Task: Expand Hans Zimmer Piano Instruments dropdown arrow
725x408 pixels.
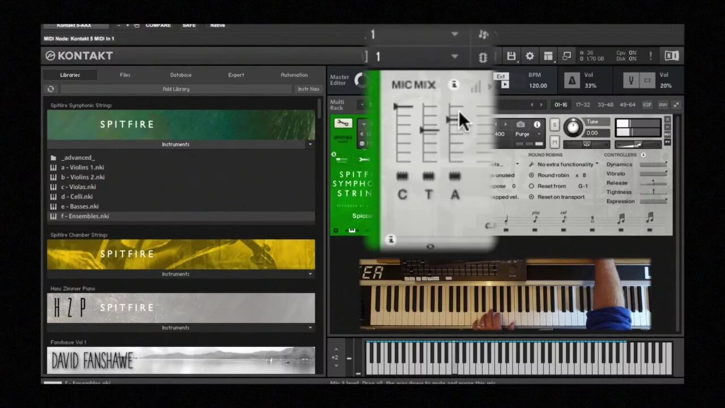Action: tap(310, 328)
